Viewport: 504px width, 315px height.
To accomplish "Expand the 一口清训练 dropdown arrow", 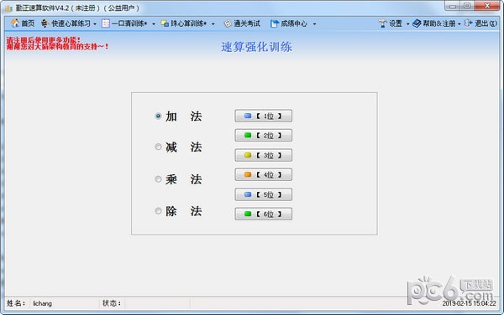I will click(x=154, y=23).
